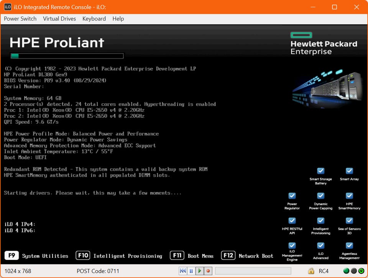Viewport: 368px width, 278px height.
Task: Click the F11 Boot Menu key icon
Action: [x=177, y=255]
